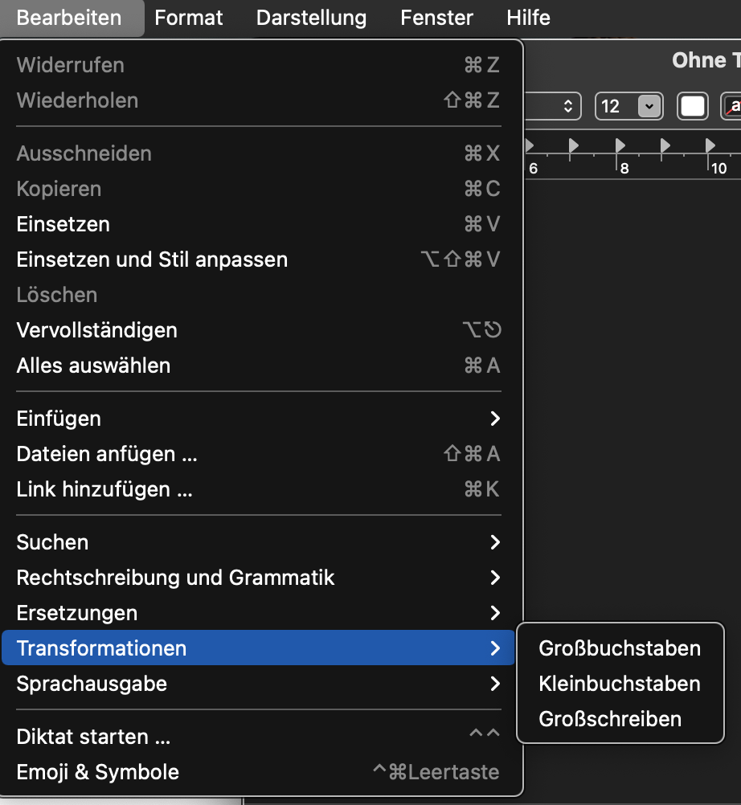The width and height of the screenshot is (741, 805).
Task: Open the Hilfe menu
Action: pyautogui.click(x=528, y=18)
